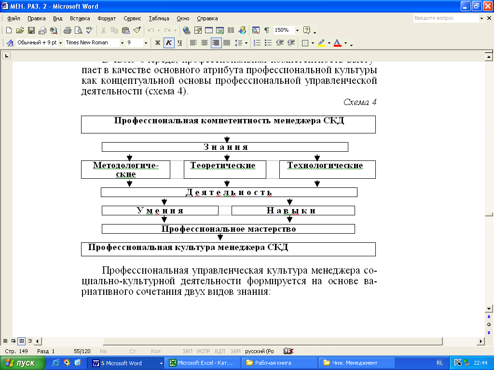Open Tables and Borders toolbar icon
The width and height of the screenshot is (494, 370).
(x=198, y=30)
